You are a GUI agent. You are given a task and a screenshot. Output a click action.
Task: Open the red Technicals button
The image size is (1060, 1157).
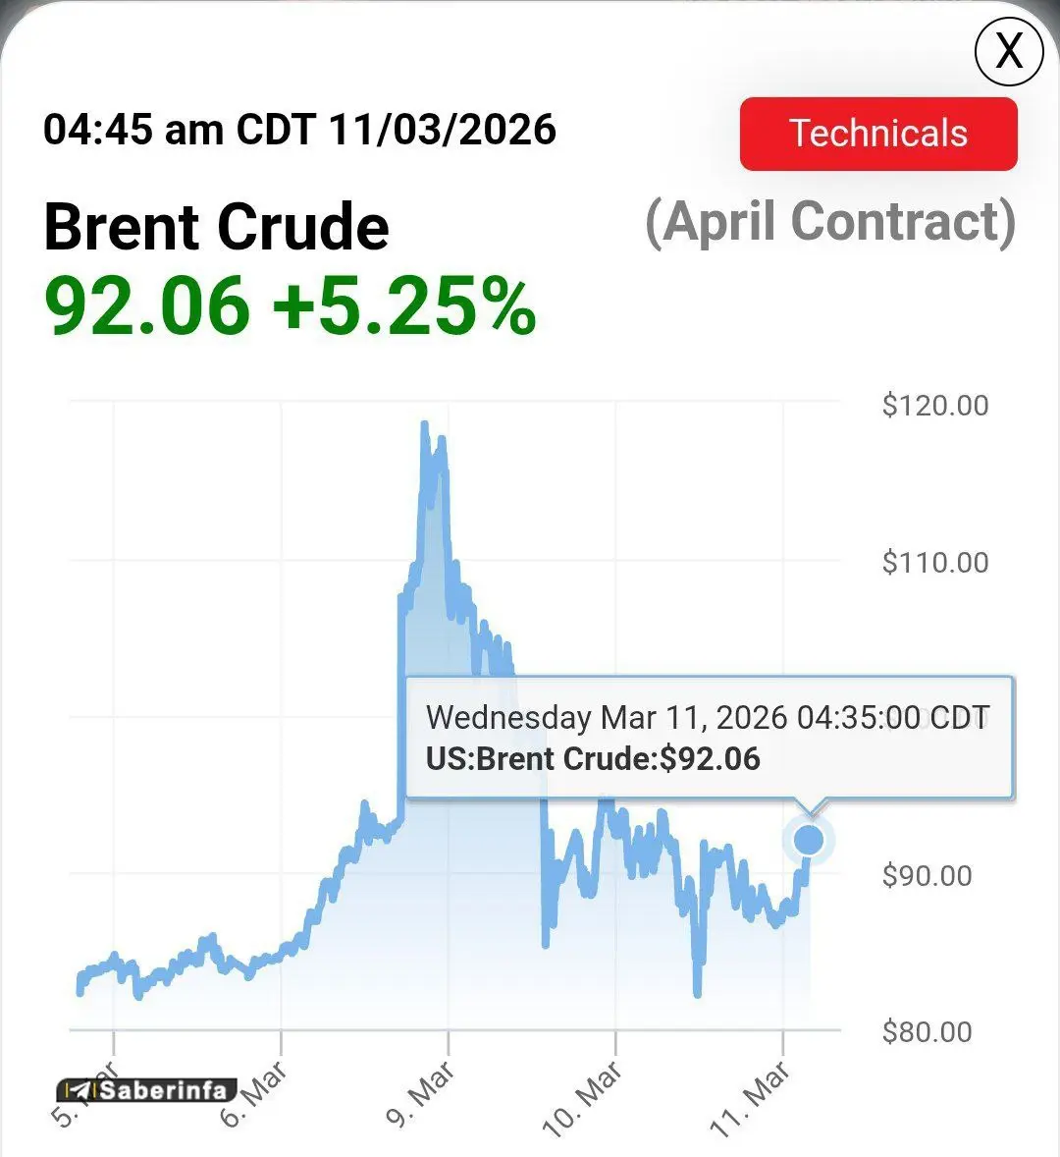(x=878, y=134)
